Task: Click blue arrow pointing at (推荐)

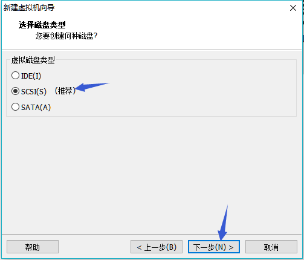Action: (x=92, y=86)
